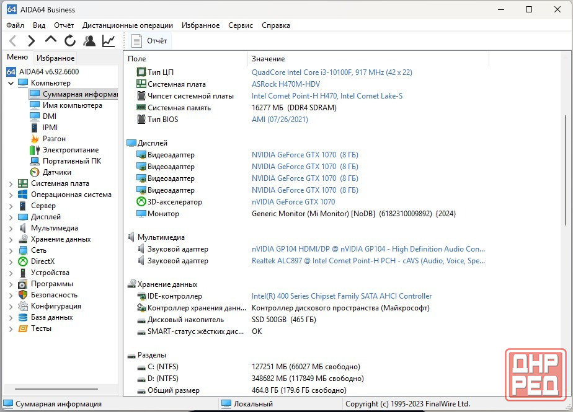
Task: Select the 16277 МБ (DDR4 SDRAM) value
Action: click(x=294, y=108)
